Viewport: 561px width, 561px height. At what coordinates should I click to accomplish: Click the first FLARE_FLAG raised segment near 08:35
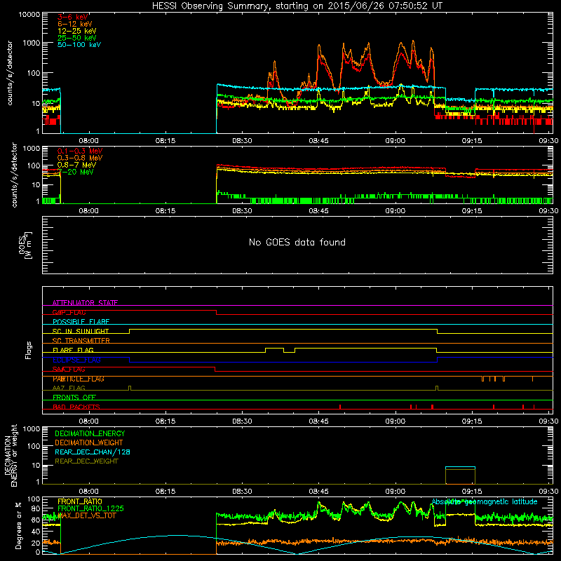click(x=274, y=350)
